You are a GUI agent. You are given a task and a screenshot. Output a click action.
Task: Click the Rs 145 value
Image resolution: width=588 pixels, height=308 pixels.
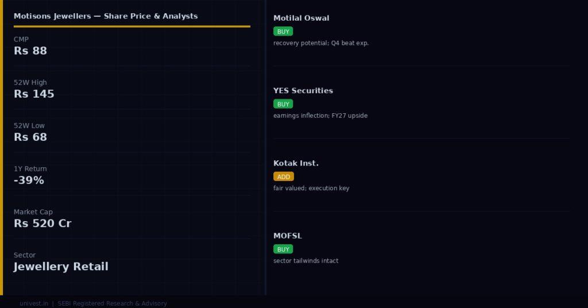[34, 94]
